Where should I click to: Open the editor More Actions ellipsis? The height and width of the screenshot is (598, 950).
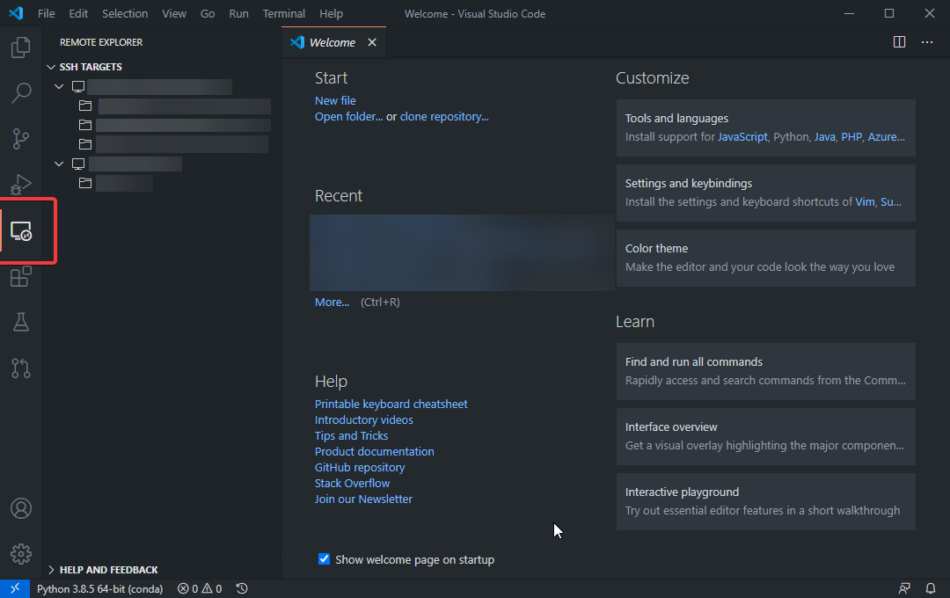pyautogui.click(x=927, y=42)
